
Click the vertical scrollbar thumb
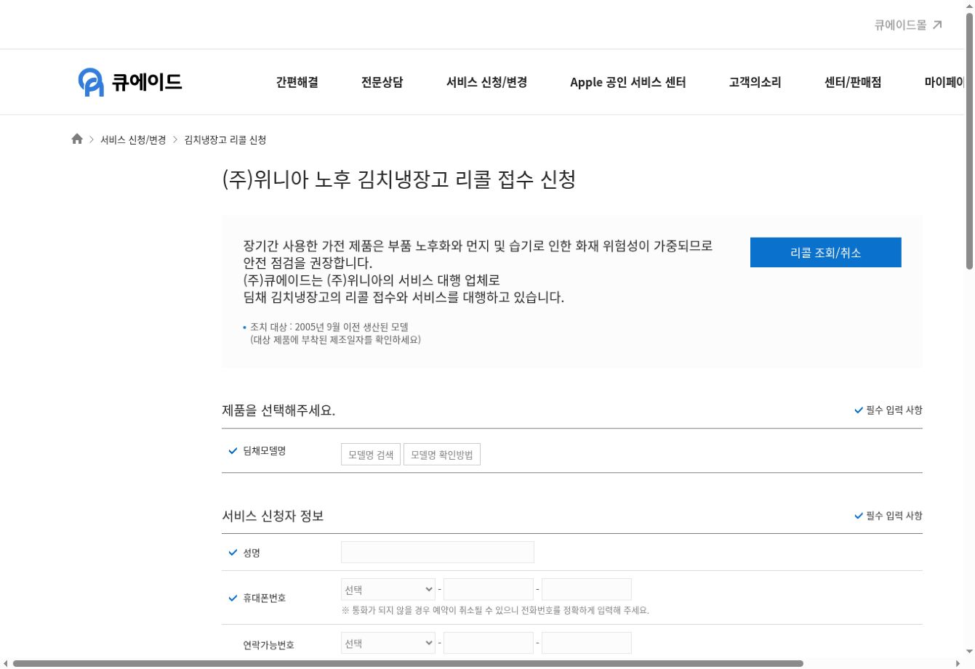(969, 142)
